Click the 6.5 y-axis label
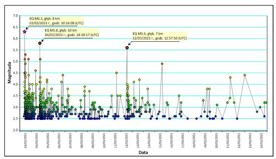Image resolution: width=276 pixels, height=159 pixels. pyautogui.click(x=16, y=27)
